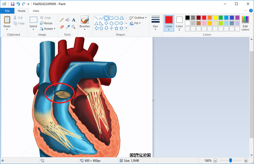Select the Pencil tool
254x164 pixels.
[x=62, y=20]
